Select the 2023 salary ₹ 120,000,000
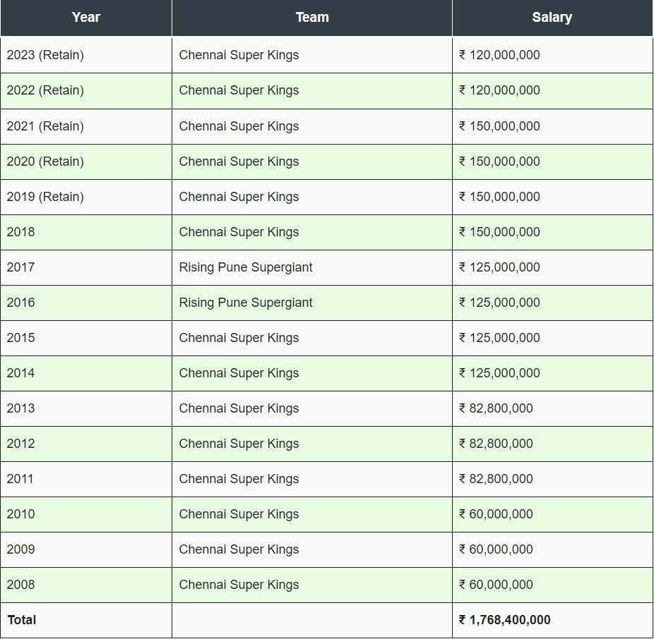Viewport: 654px width, 639px height. [x=499, y=55]
